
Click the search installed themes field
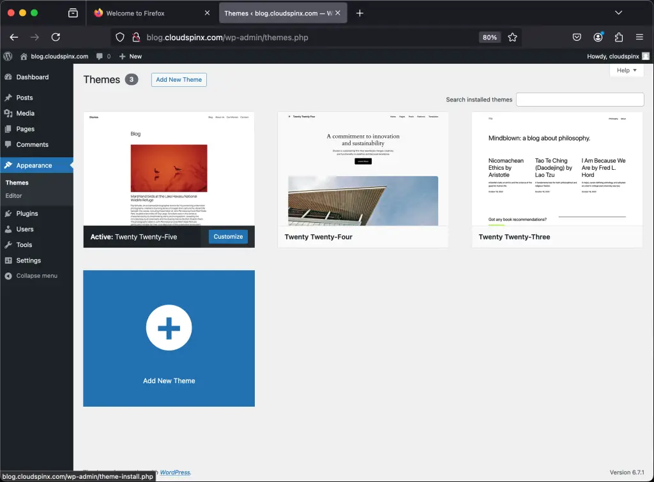click(x=580, y=99)
